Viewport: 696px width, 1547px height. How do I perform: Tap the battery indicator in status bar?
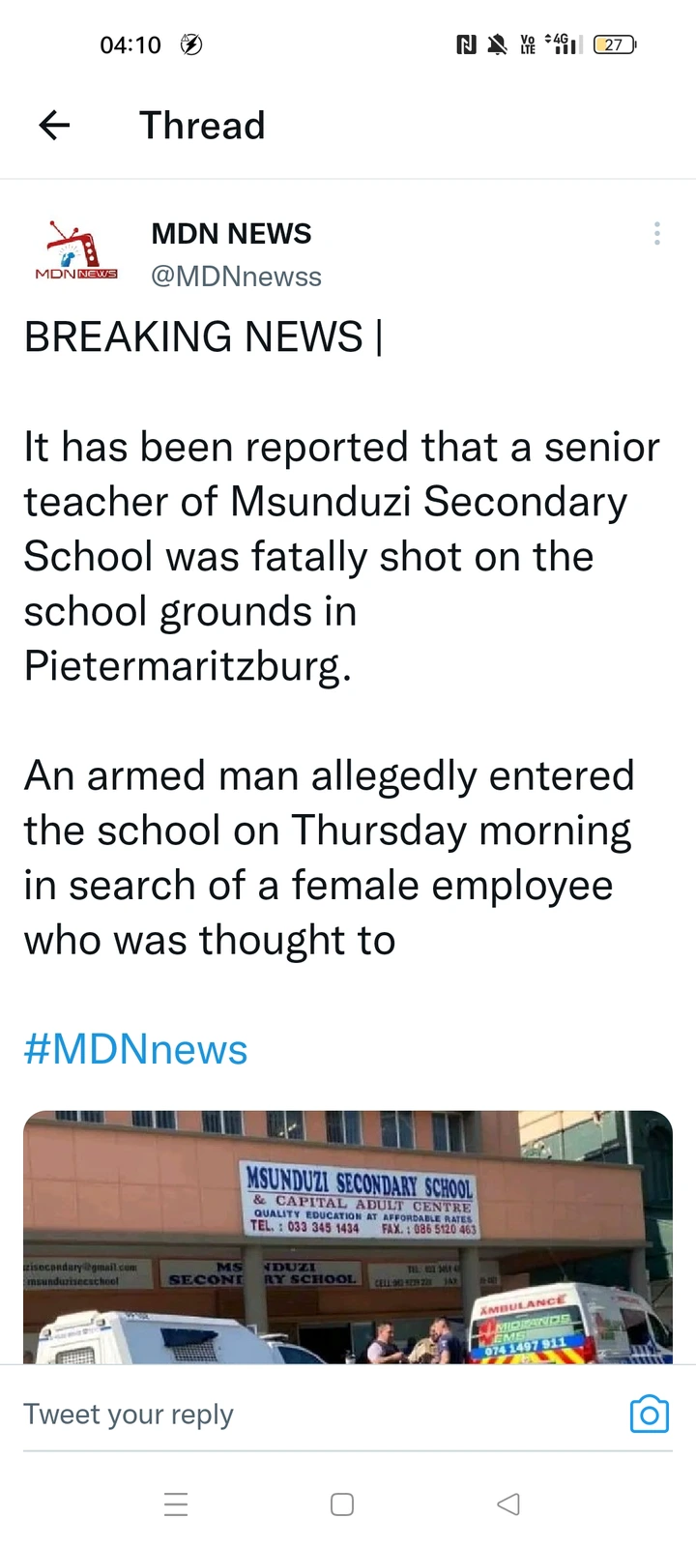click(x=615, y=44)
